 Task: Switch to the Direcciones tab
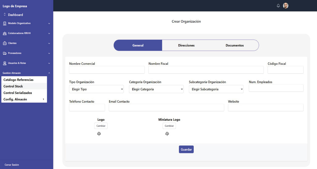tap(186, 45)
